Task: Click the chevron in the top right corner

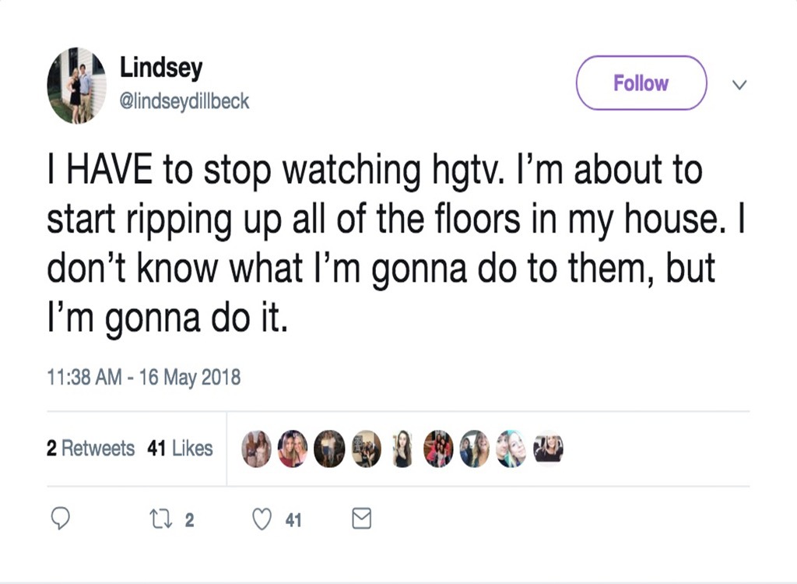Action: (739, 84)
